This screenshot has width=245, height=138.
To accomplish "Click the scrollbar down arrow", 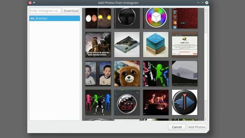I will 206,119.
